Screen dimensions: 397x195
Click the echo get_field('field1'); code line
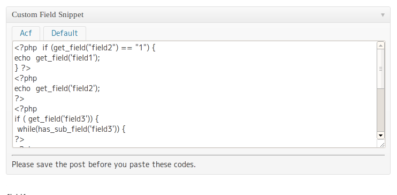[57, 58]
